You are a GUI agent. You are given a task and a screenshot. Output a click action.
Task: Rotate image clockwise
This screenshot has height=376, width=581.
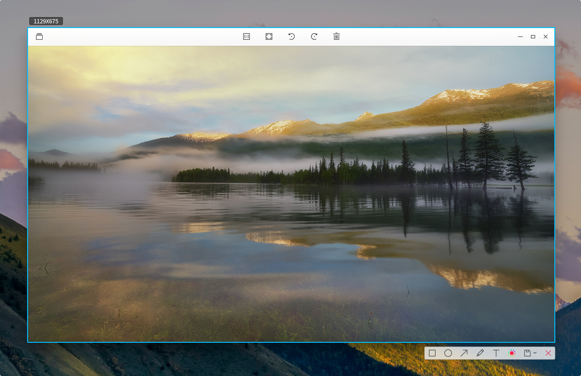click(314, 36)
